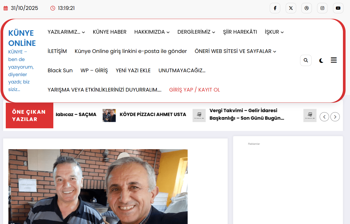Open the Instagram social icon
Screen dimensions: 350x224
322,8
